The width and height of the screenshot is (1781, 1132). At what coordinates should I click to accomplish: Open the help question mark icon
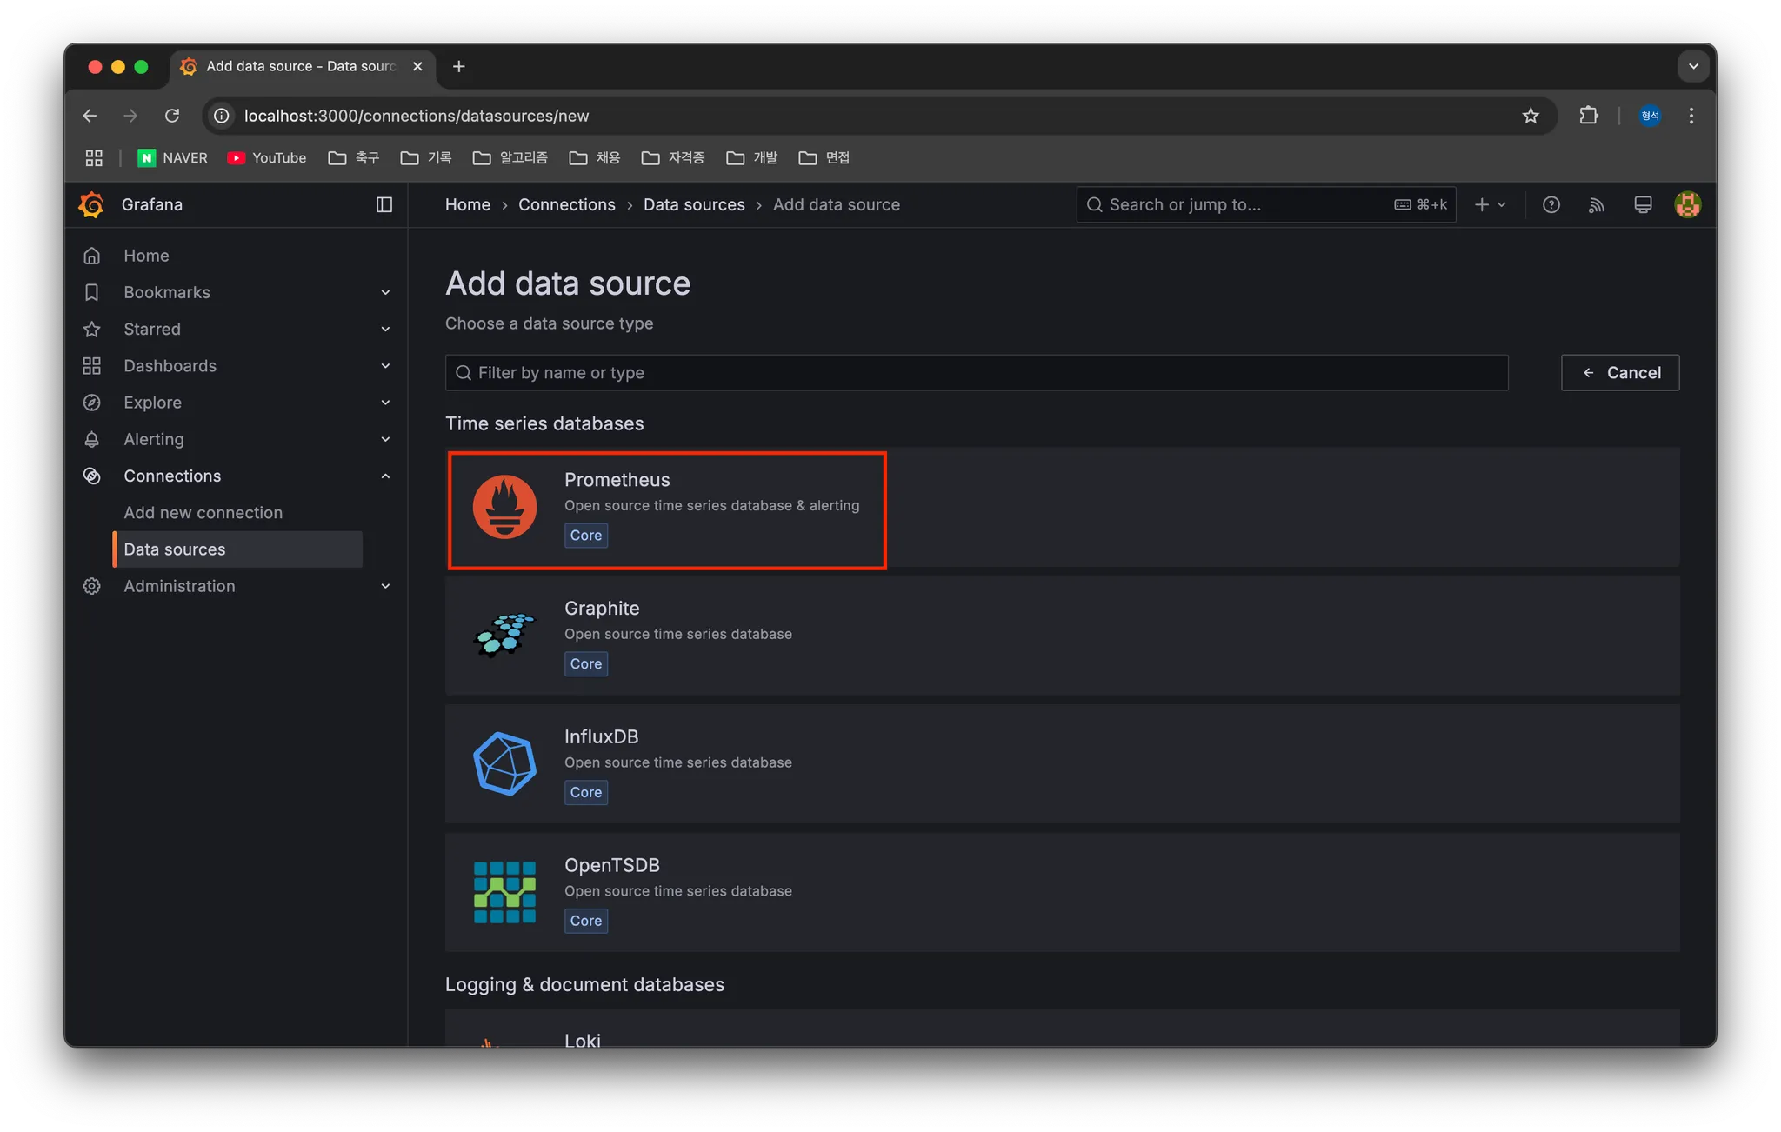[1551, 204]
